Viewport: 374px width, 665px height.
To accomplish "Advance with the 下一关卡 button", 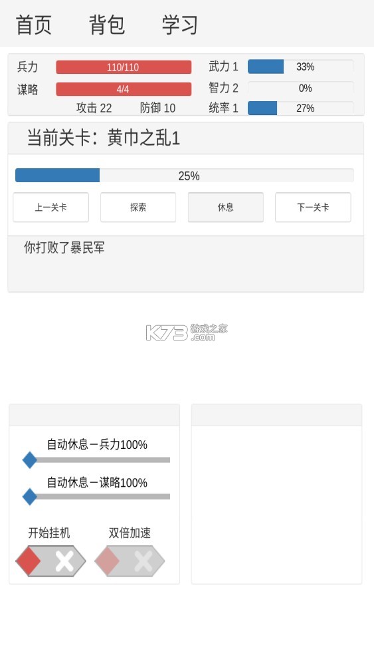I will (x=313, y=207).
